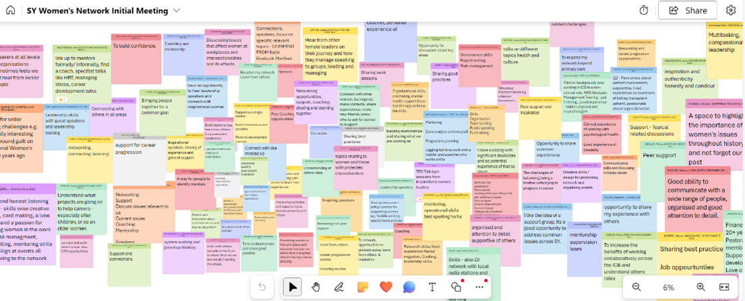Image resolution: width=745 pixels, height=301 pixels.
Task: Click 'support for career progression' grey note
Action: click(139, 159)
